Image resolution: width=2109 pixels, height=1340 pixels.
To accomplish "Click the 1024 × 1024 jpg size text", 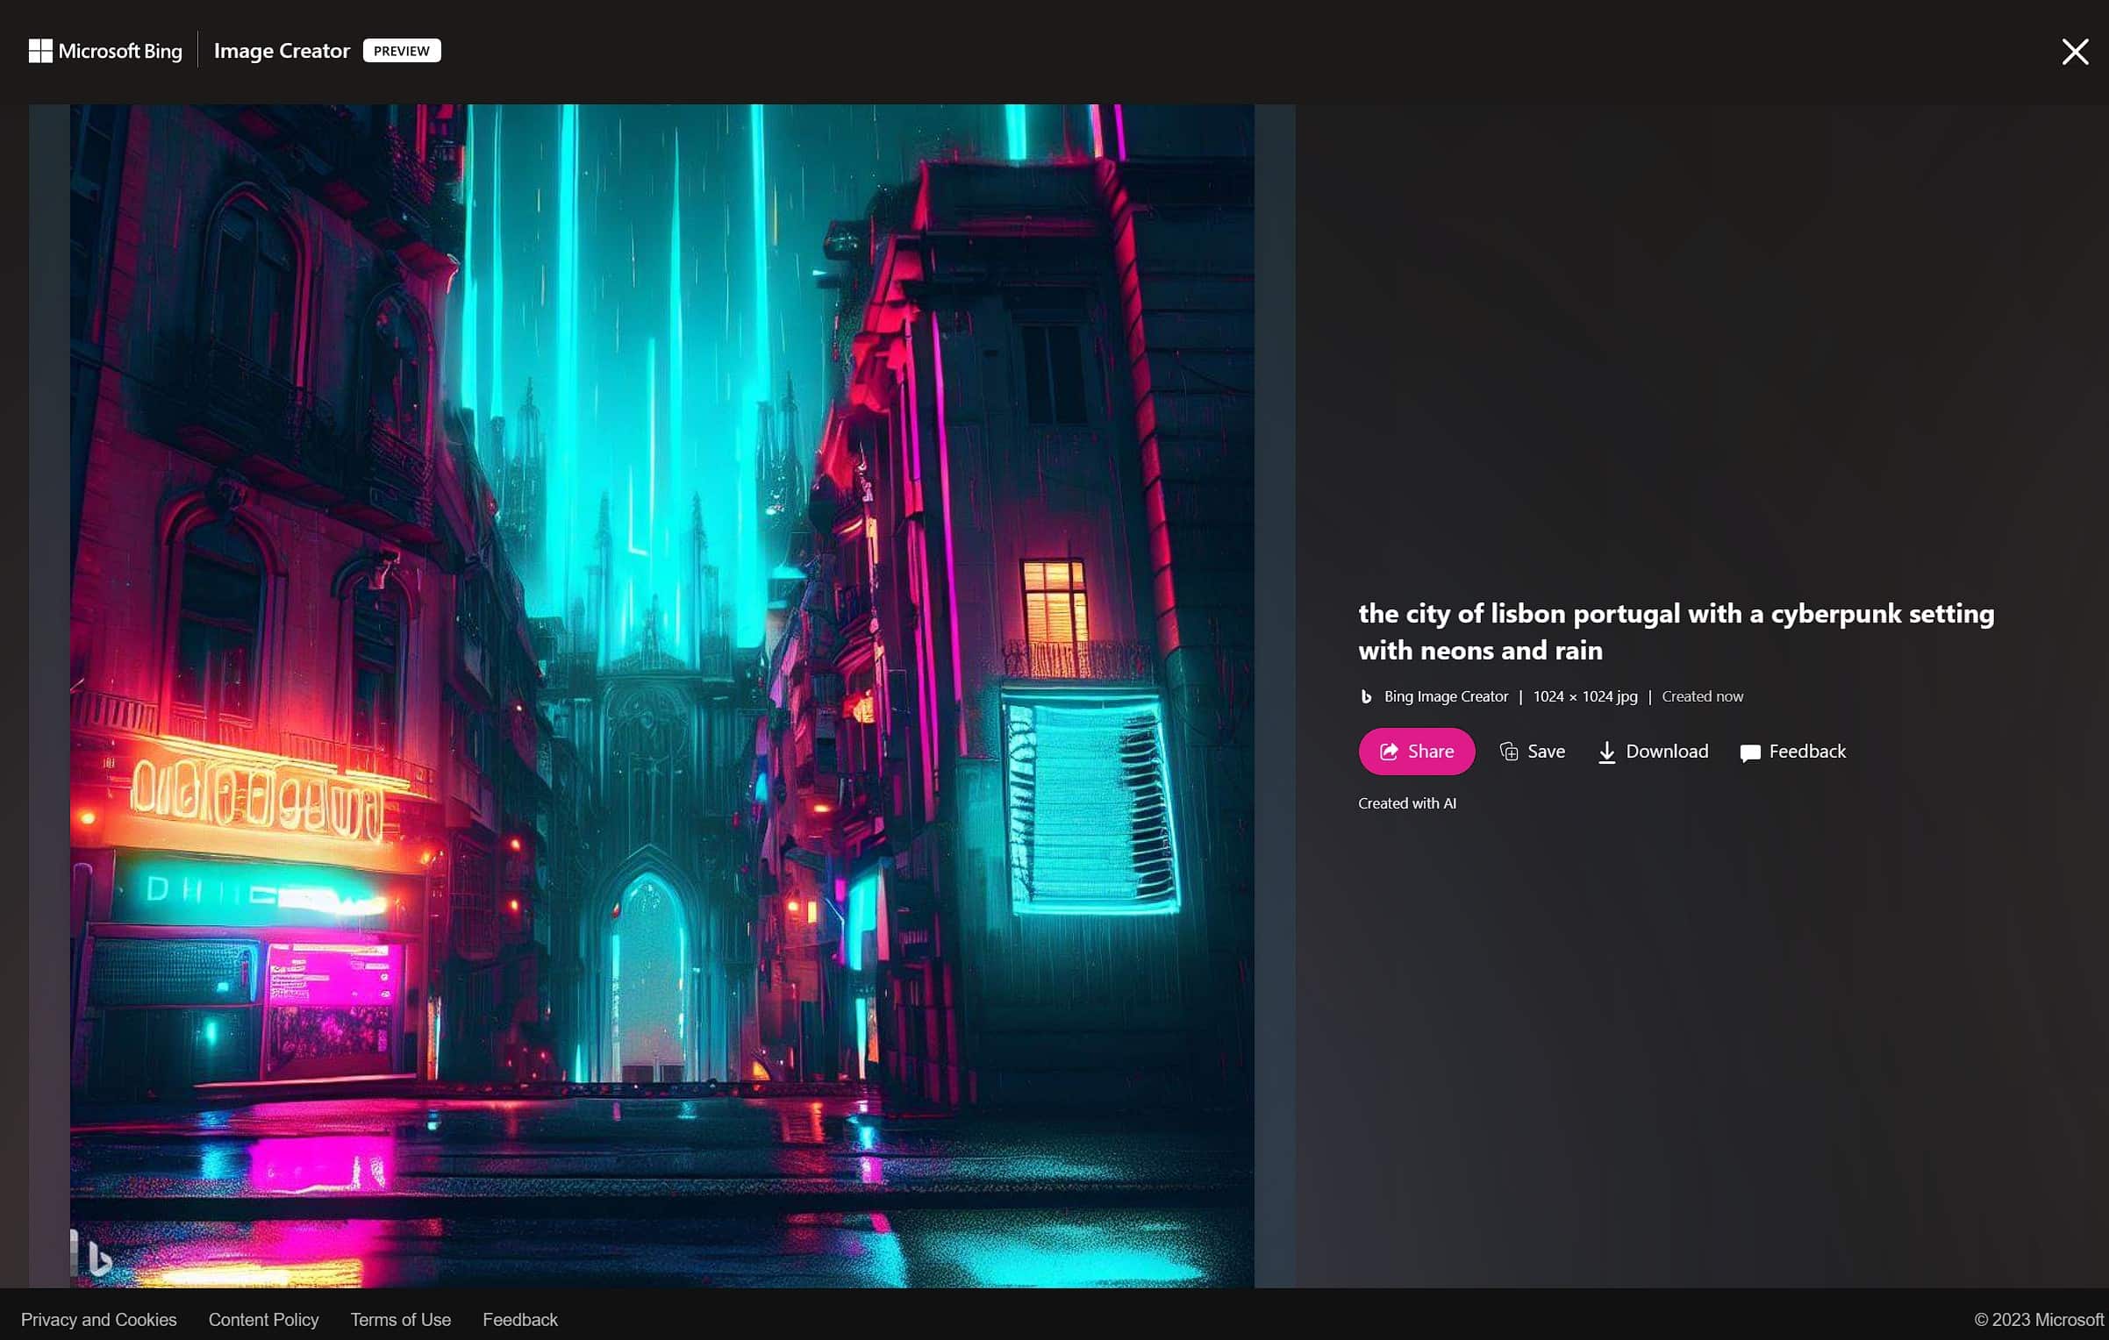I will [1584, 696].
